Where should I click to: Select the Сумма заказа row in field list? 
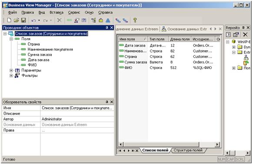[x=169, y=62]
